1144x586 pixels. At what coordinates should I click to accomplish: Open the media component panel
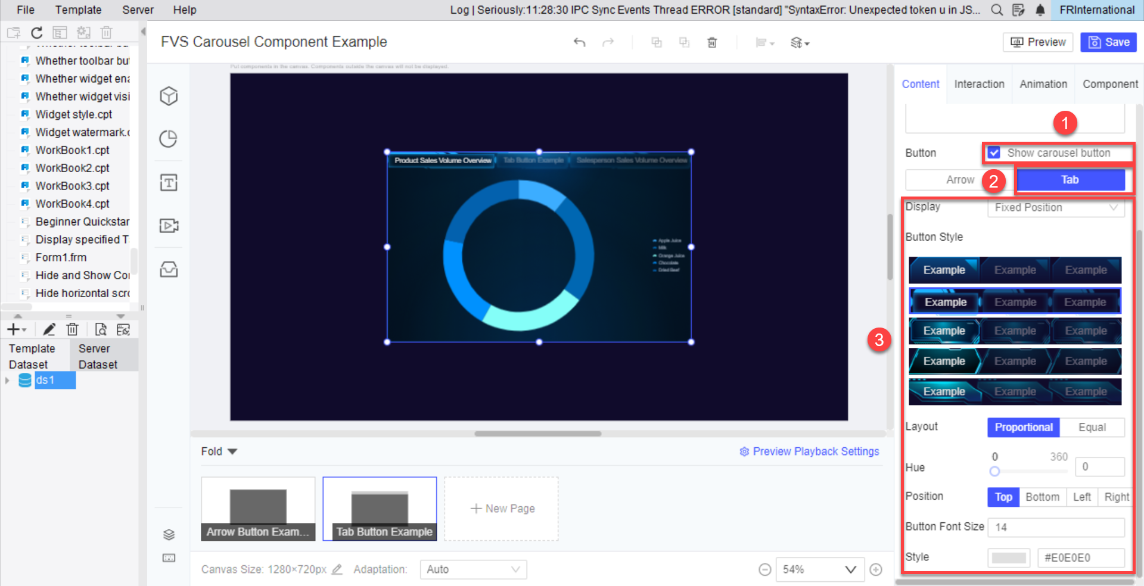coord(169,226)
